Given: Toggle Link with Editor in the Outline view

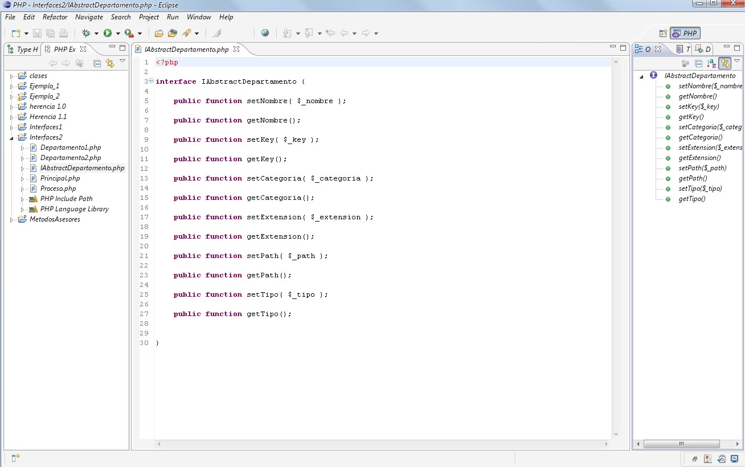Looking at the screenshot, I should click(x=725, y=63).
